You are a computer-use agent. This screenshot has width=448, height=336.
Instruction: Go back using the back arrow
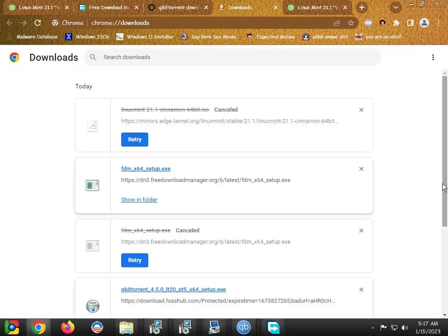pos(10,23)
